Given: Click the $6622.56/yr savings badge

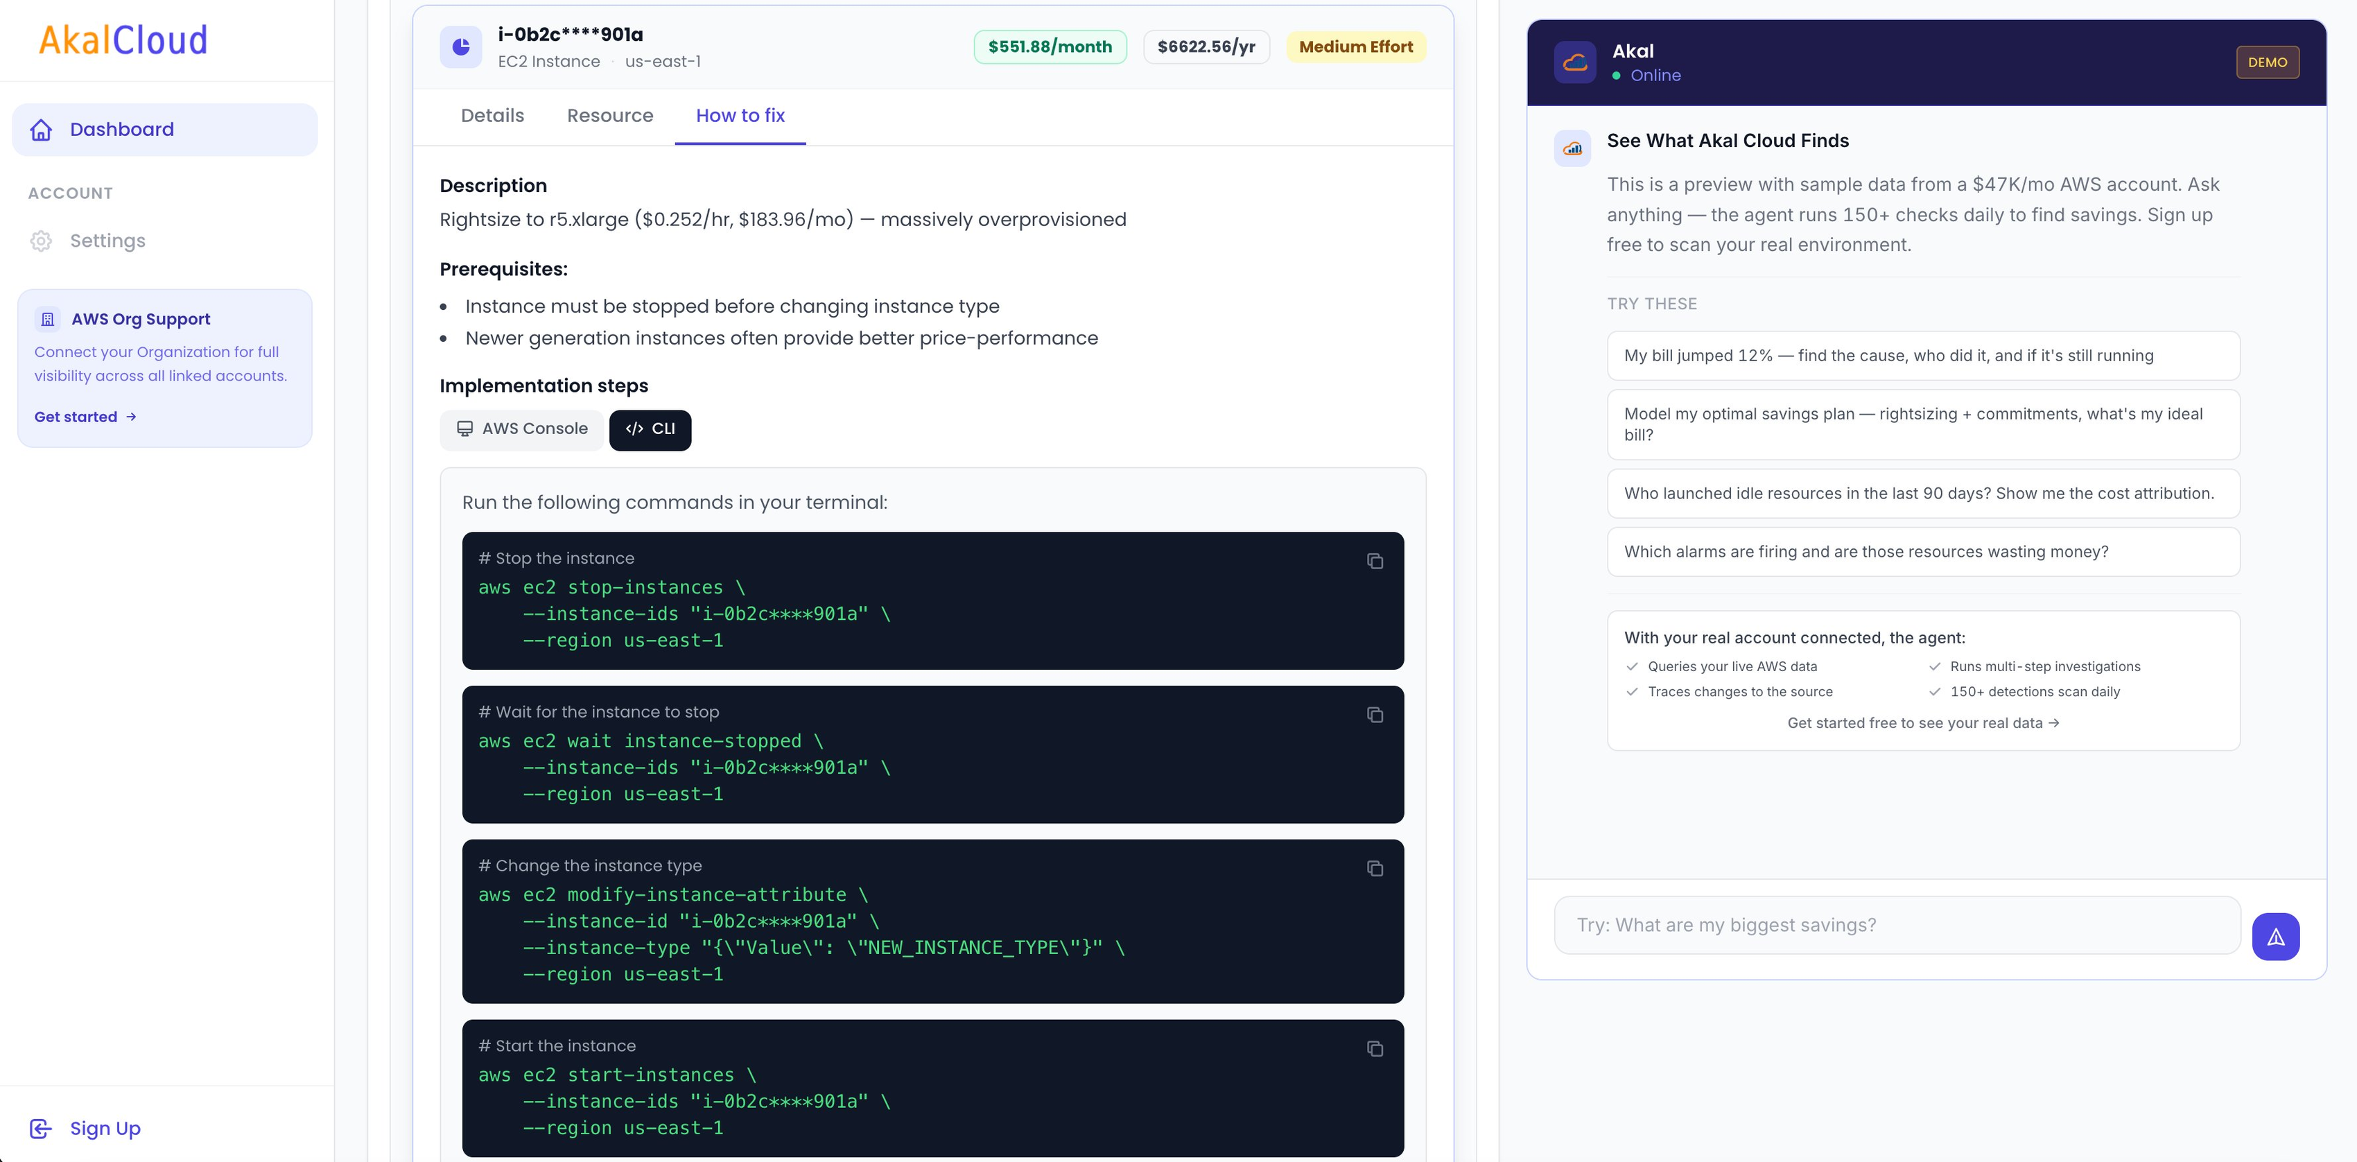Looking at the screenshot, I should [1206, 46].
